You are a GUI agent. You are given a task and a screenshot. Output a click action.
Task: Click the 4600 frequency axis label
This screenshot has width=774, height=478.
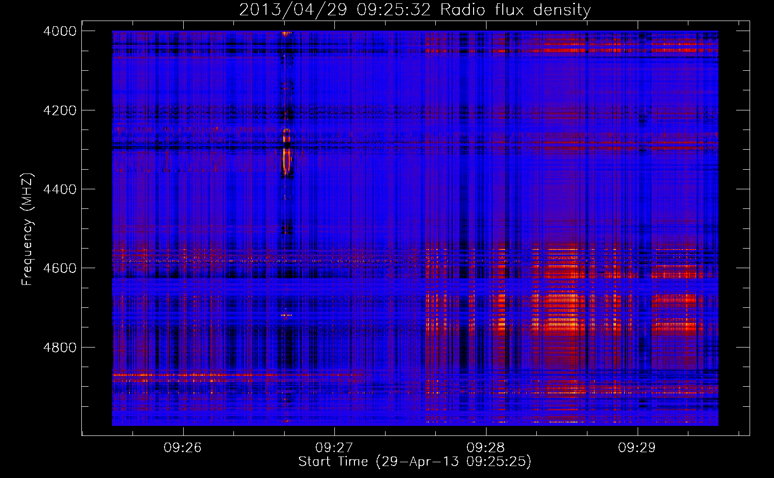pyautogui.click(x=60, y=268)
